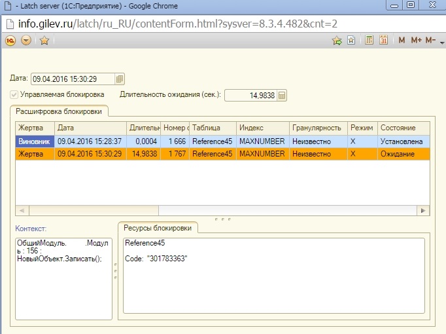Select the Виновник row in the table
The height and width of the screenshot is (334, 446).
[x=35, y=141]
